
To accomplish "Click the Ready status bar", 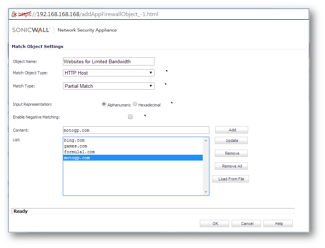I will (153, 211).
